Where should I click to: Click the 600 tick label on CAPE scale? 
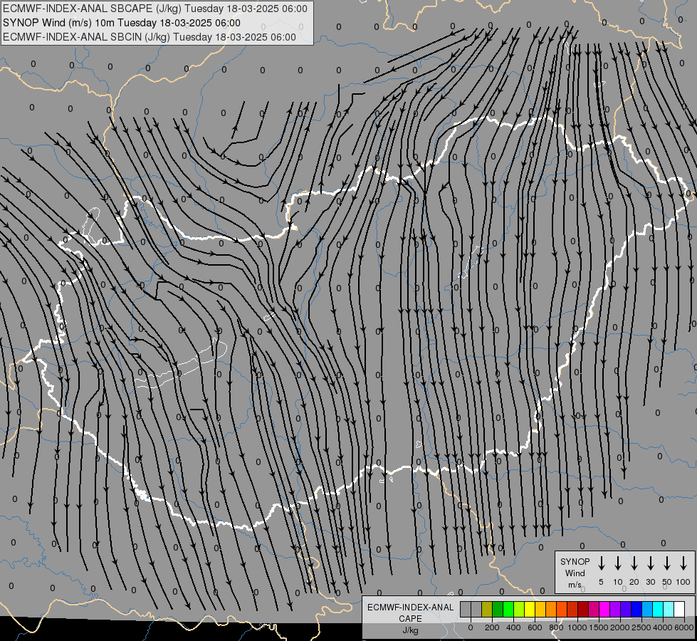point(535,627)
